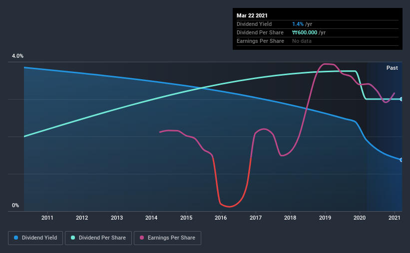Click the 0% y-axis label

15,206
